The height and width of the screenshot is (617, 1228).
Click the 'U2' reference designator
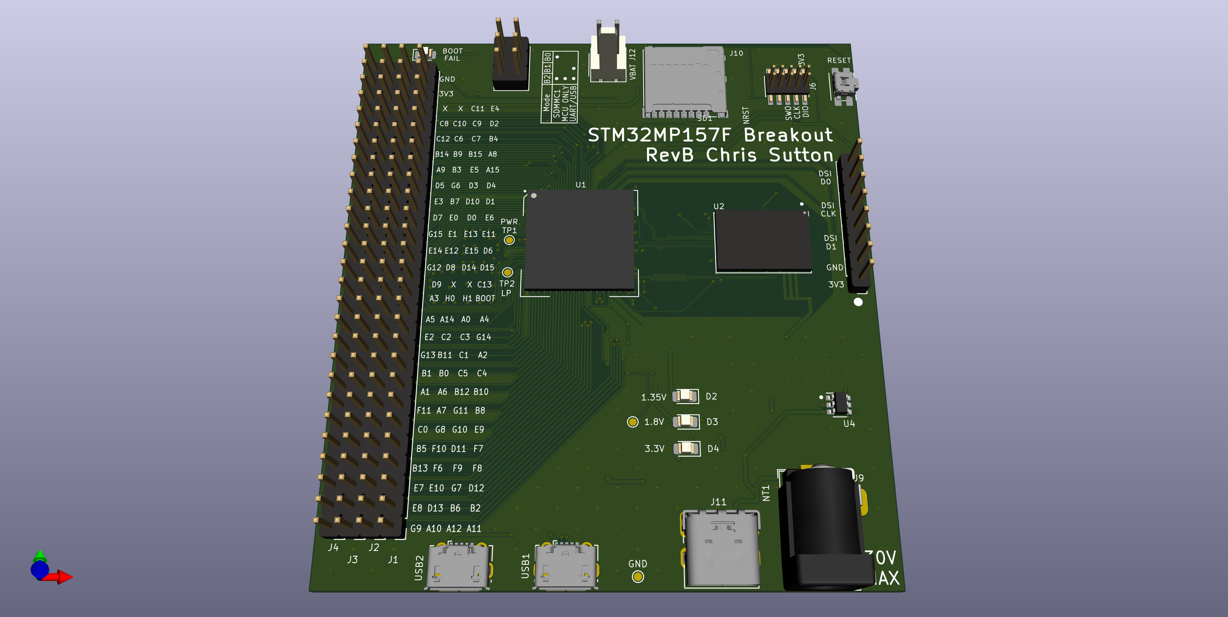pyautogui.click(x=719, y=206)
